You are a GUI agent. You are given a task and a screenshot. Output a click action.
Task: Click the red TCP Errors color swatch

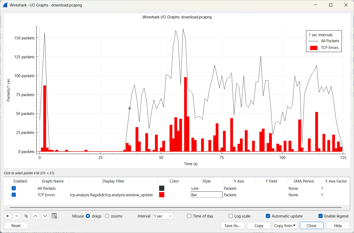[162, 195]
